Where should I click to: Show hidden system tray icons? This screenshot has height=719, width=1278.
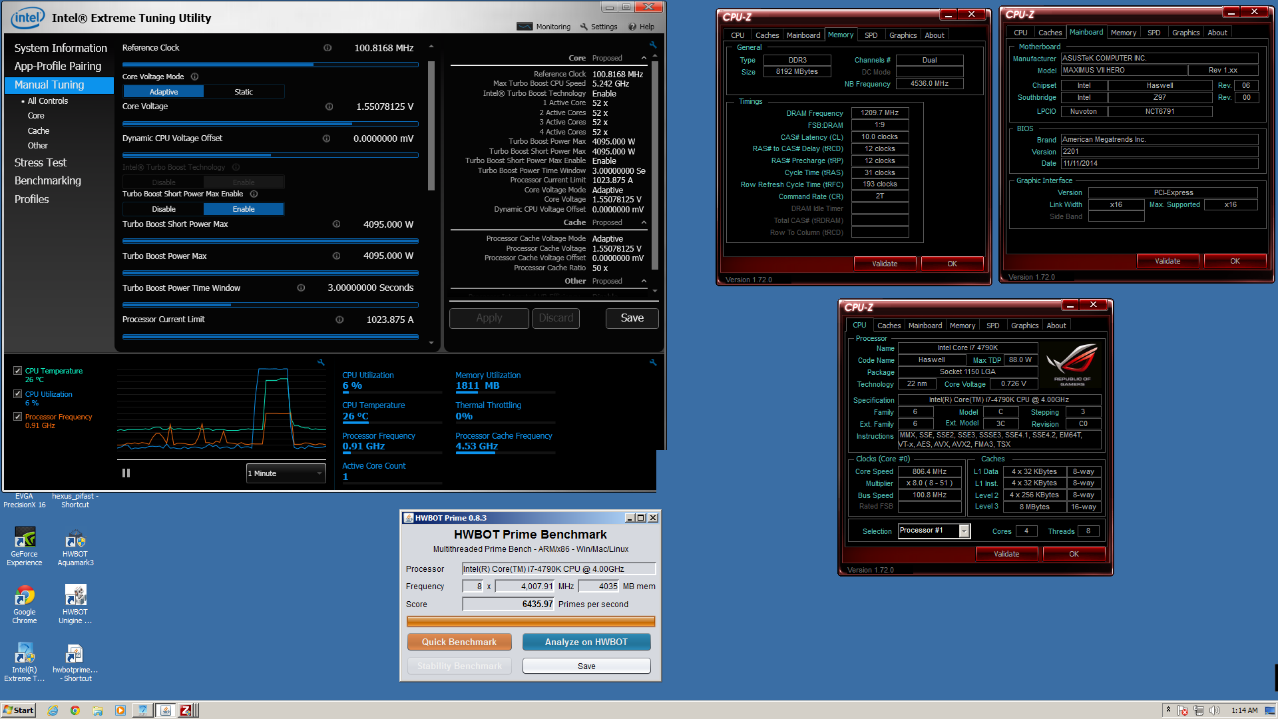(x=1168, y=710)
